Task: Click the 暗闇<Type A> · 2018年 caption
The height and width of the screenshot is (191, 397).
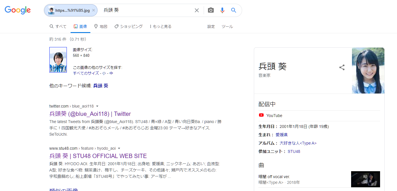Action: [279, 182]
